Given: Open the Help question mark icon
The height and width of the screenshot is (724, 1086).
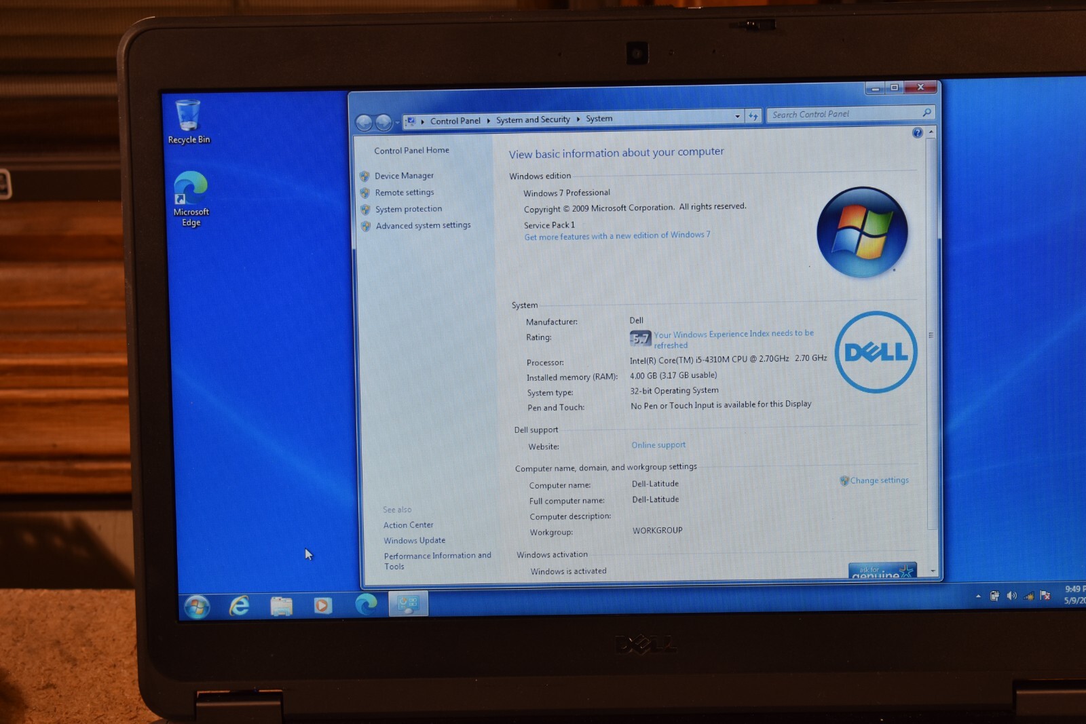Looking at the screenshot, I should tap(917, 133).
